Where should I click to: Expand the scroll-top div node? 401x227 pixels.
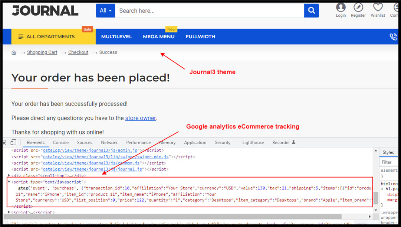point(9,176)
